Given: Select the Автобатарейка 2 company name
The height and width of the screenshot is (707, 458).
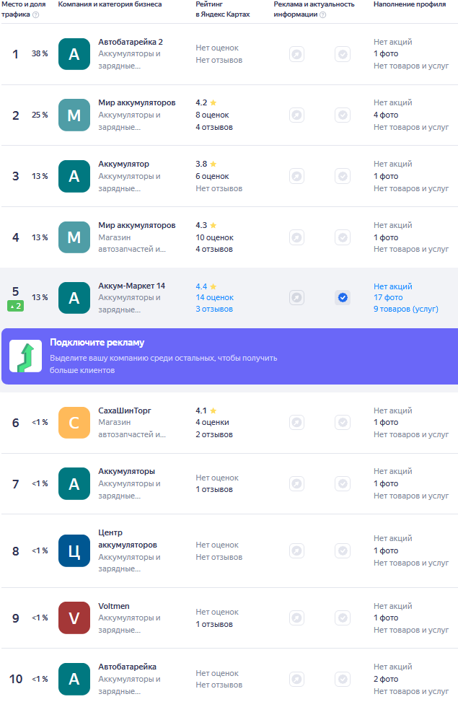Looking at the screenshot, I should point(131,42).
